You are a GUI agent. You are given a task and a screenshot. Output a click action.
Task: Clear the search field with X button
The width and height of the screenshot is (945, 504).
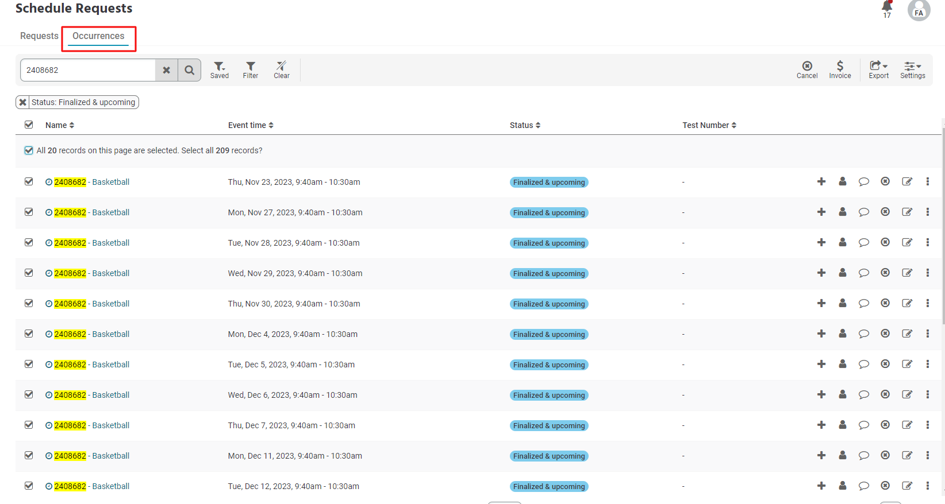pyautogui.click(x=166, y=70)
